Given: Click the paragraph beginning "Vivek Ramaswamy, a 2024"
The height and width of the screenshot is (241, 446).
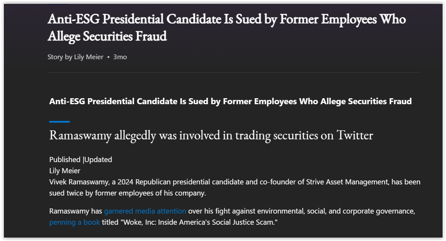Looking at the screenshot, I should [235, 187].
